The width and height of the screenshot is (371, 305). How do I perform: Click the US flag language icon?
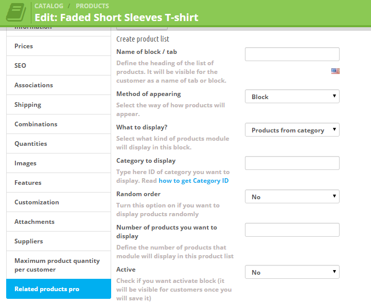[335, 71]
